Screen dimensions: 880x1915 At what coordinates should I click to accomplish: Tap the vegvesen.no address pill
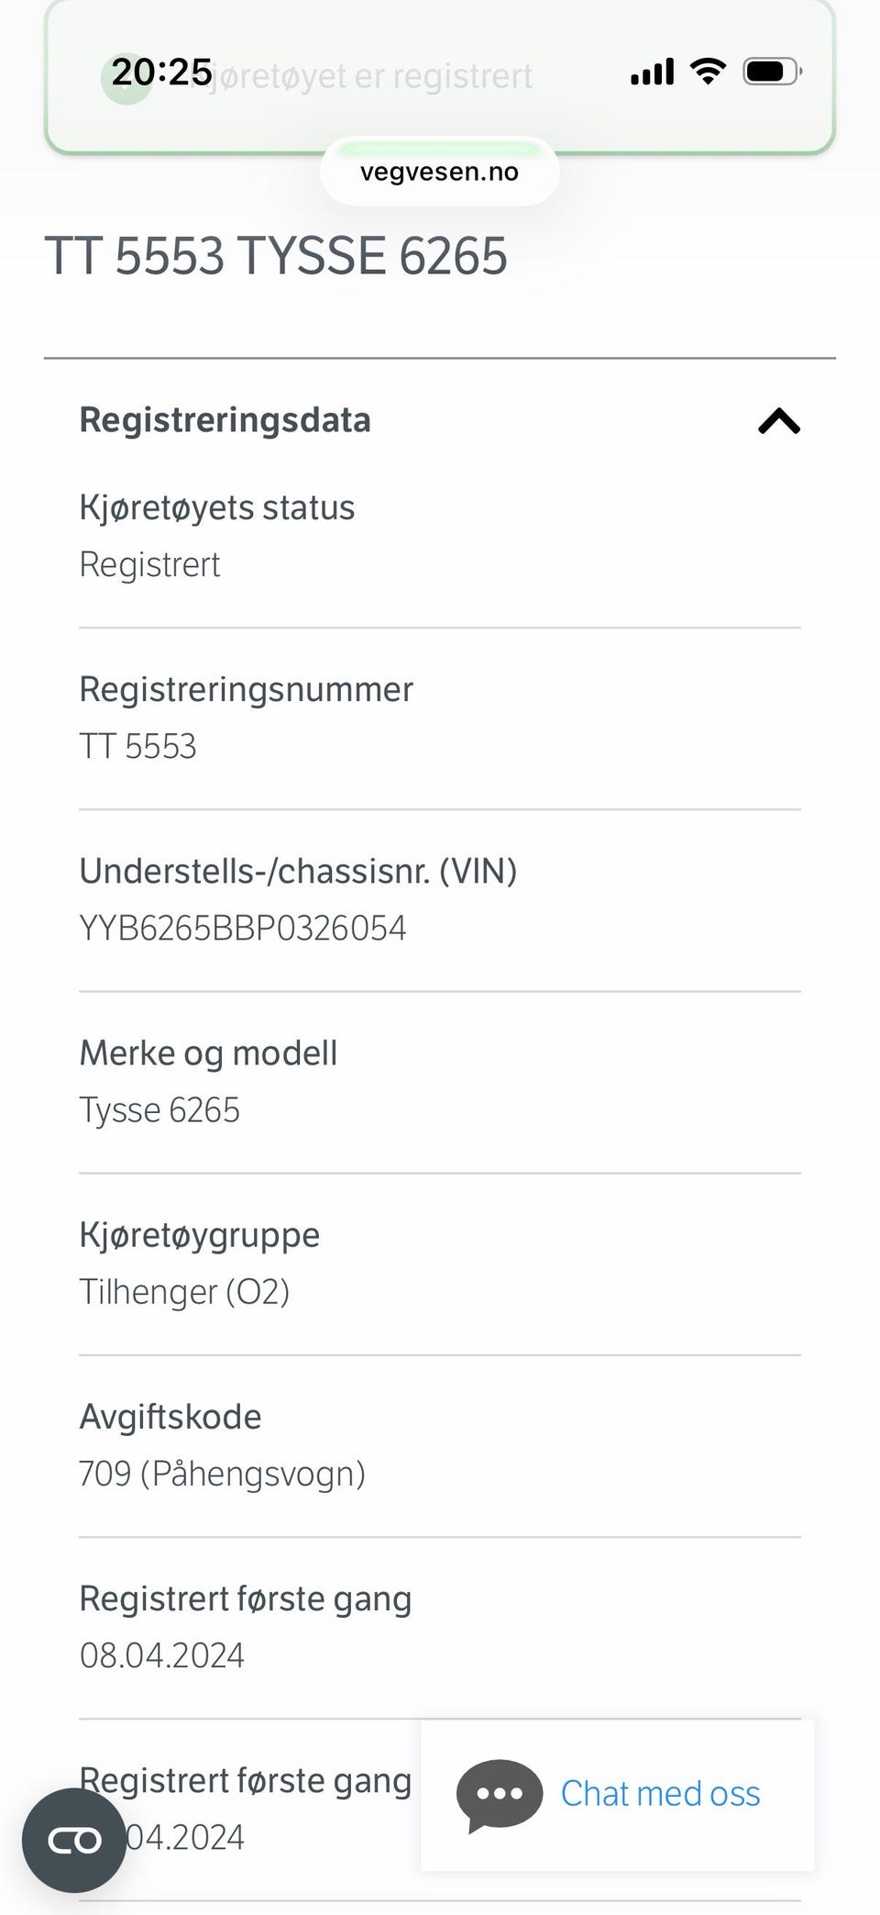pyautogui.click(x=439, y=172)
